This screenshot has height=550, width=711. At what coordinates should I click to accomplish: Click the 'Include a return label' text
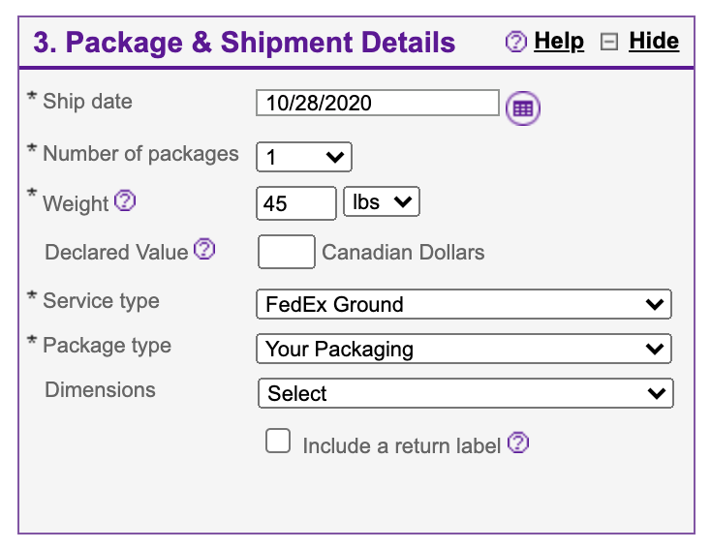401,445
